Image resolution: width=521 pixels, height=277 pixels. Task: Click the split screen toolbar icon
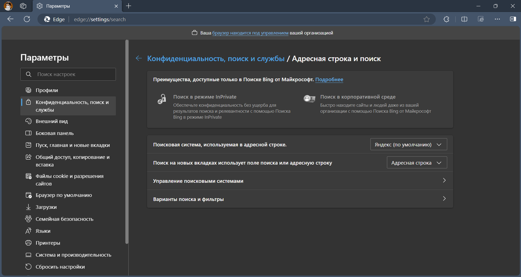[464, 19]
